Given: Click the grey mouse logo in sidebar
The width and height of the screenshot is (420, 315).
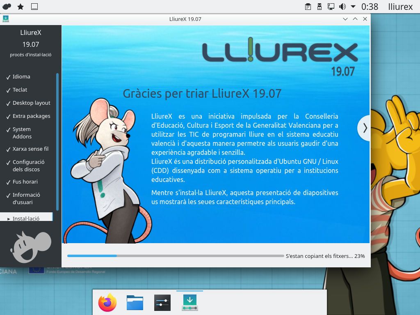Looking at the screenshot, I should (30, 247).
